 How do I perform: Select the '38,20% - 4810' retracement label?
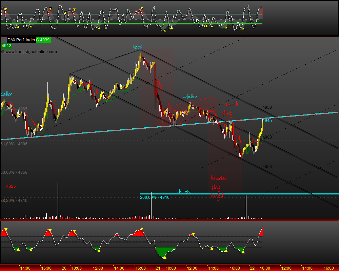pyautogui.click(x=14, y=201)
